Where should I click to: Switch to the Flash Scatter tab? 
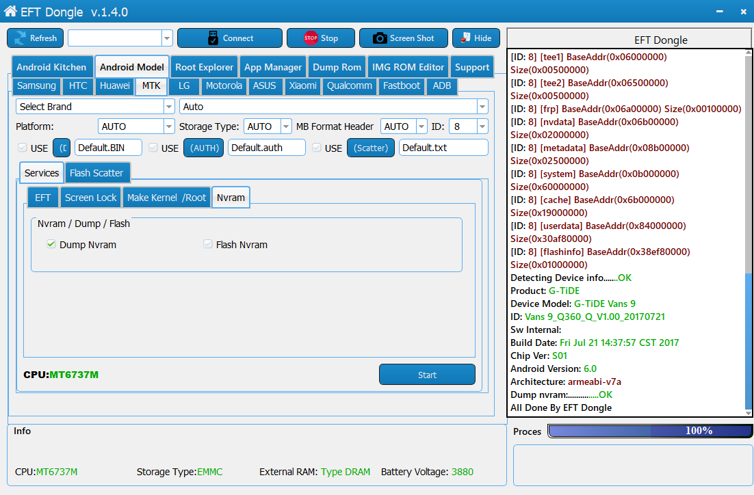pos(96,173)
